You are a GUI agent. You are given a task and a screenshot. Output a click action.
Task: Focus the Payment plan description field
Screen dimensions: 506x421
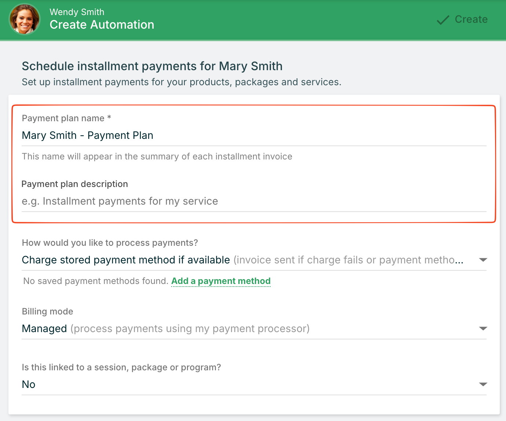click(x=254, y=201)
